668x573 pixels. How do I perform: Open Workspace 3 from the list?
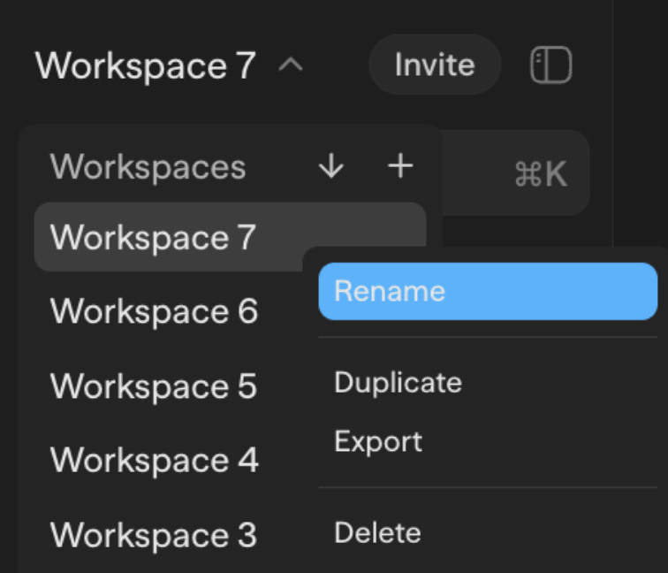154,535
